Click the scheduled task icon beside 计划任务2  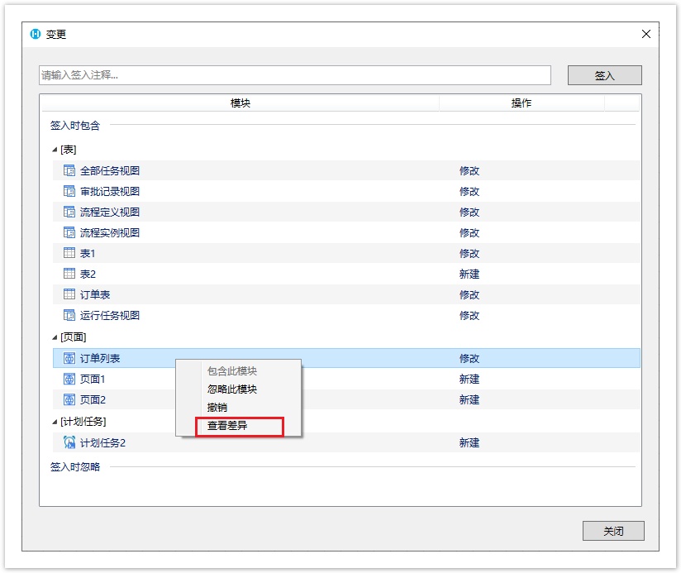click(69, 443)
